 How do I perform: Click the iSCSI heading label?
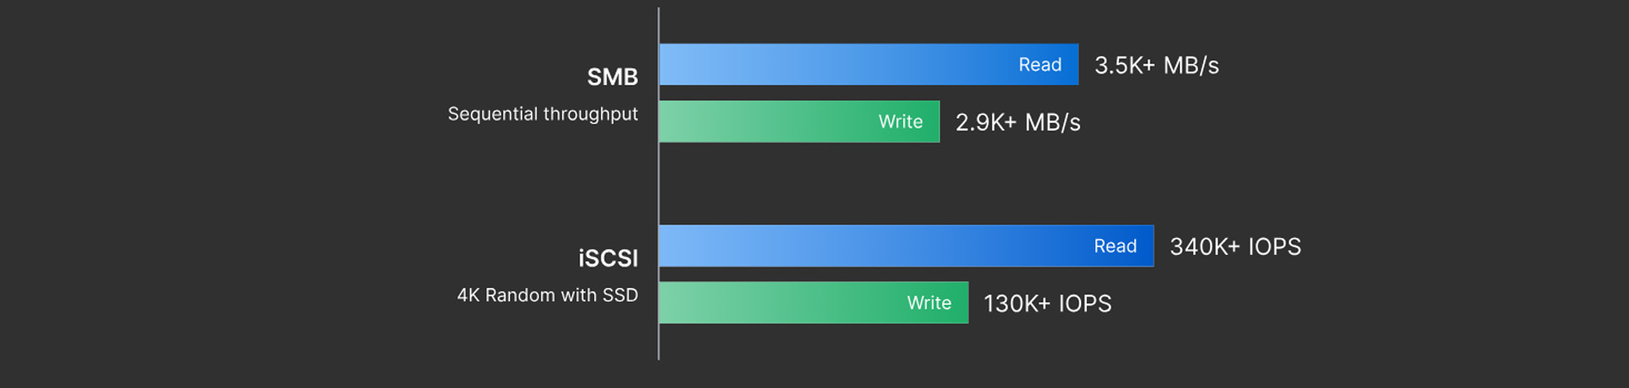(x=607, y=258)
